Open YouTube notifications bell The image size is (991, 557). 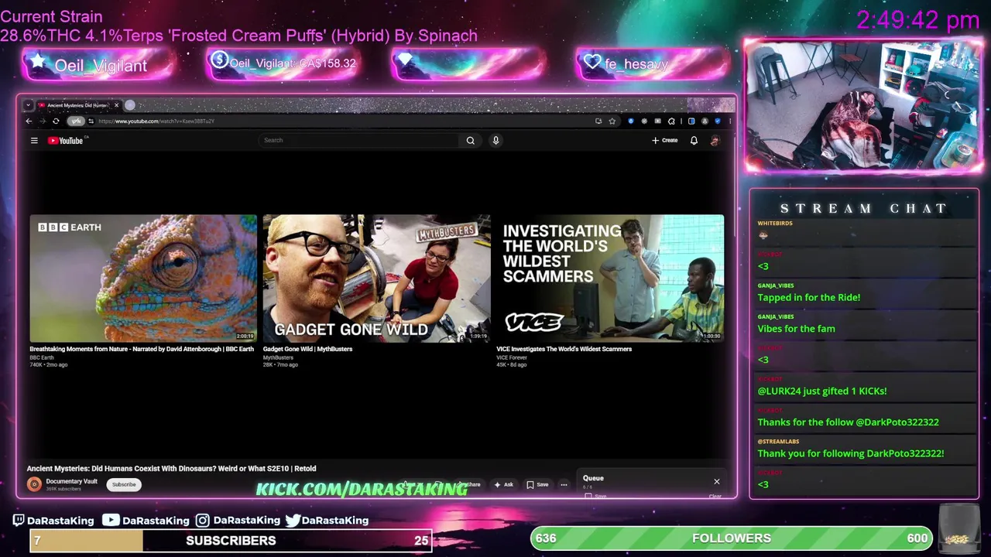point(694,140)
